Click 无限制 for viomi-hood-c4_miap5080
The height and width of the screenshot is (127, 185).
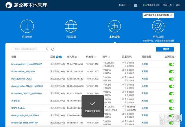[145, 71]
